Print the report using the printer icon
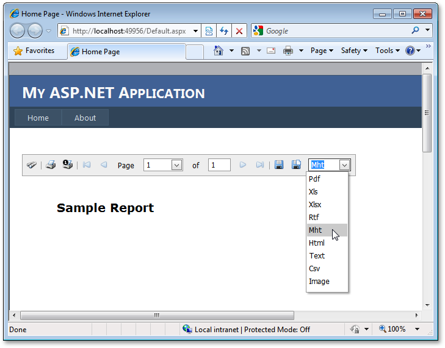Screen dimensions: 445x348 [51, 165]
